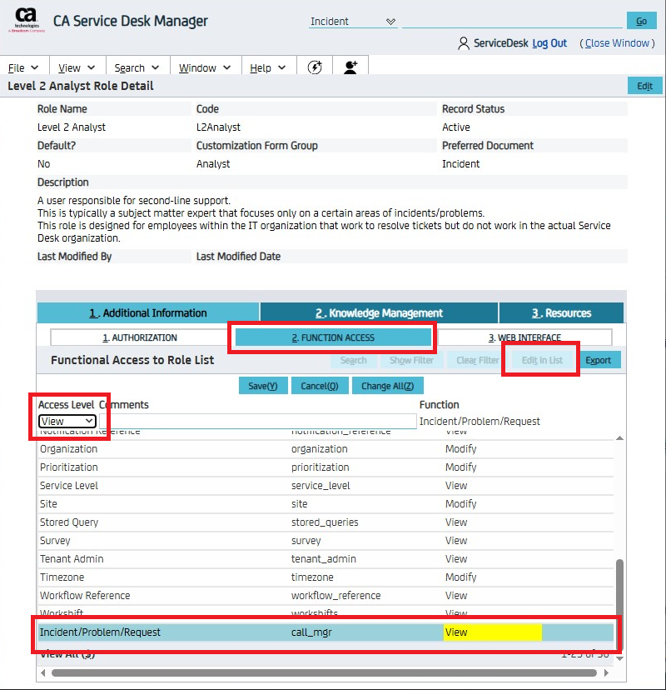Click the Service Level list row
Image resolution: width=666 pixels, height=690 pixels.
tap(326, 485)
